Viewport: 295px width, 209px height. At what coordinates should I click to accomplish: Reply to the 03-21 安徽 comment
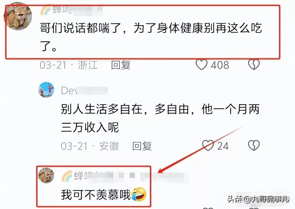click(x=142, y=146)
